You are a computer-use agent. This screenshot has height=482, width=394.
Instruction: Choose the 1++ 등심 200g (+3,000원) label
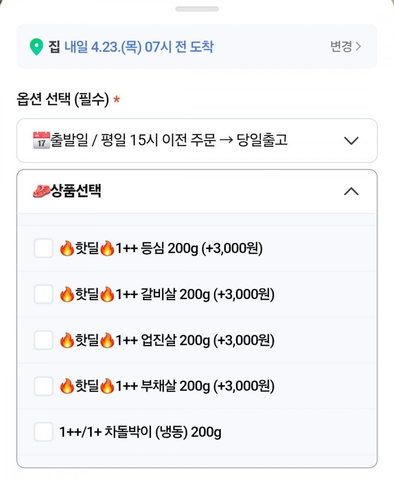pos(188,249)
